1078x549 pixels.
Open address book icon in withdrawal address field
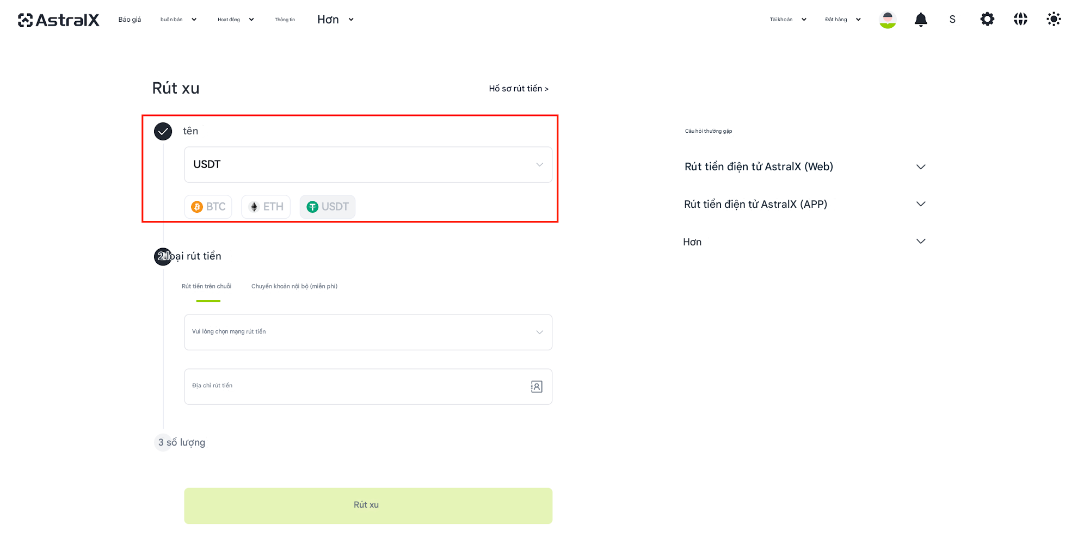tap(537, 386)
